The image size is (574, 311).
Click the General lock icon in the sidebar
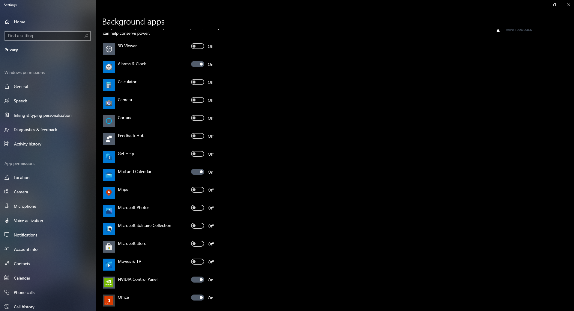click(x=7, y=86)
